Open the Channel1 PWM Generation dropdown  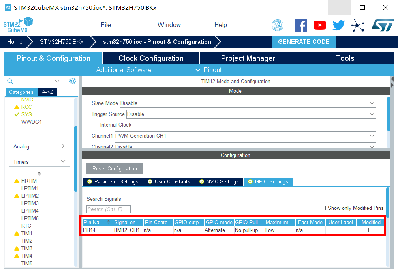[x=245, y=136]
